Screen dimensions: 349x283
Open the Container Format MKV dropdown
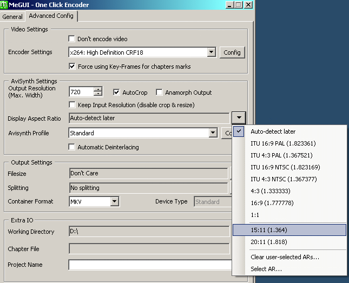point(114,201)
